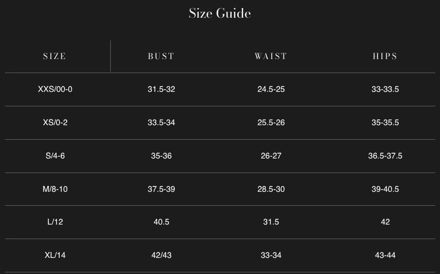The image size is (440, 274).
Task: Select the XS/0-2 size row label
Action: [x=55, y=122]
